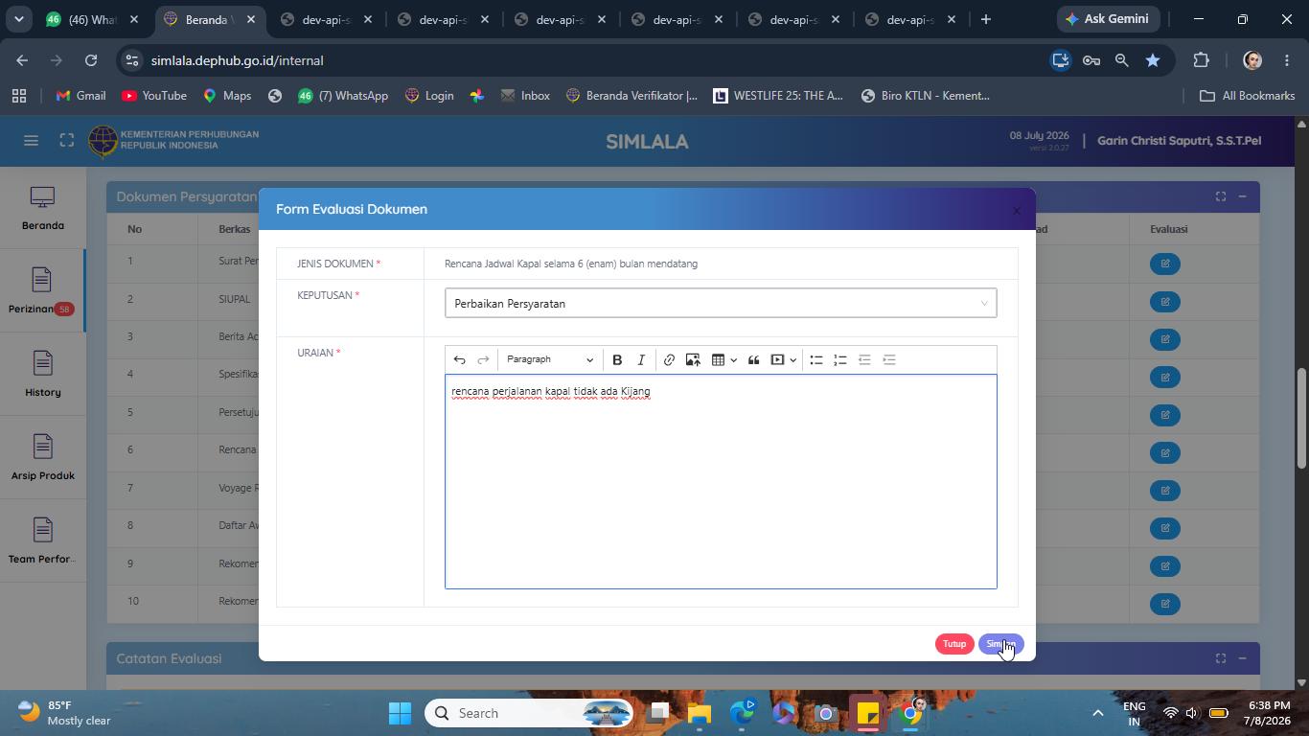Expand the insert table dropdown arrow
1309x736 pixels.
pyautogui.click(x=733, y=360)
